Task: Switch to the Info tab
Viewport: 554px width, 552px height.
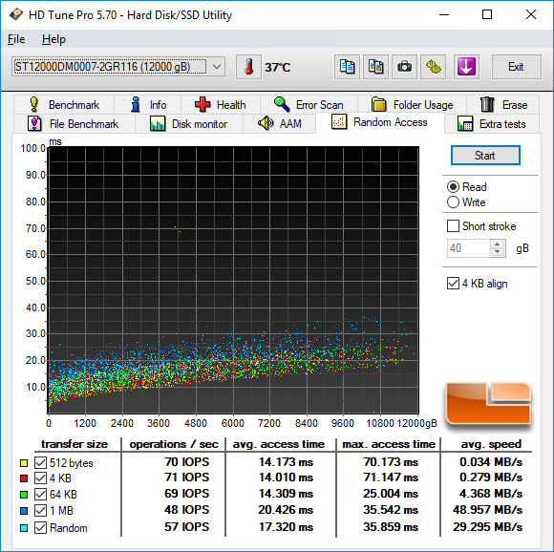Action: 148,105
